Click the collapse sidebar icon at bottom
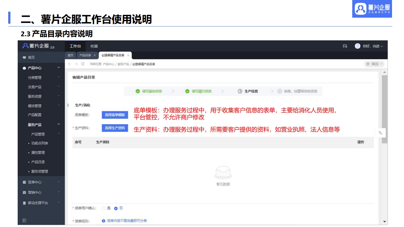Screen dimensions: 404x227 [24, 221]
